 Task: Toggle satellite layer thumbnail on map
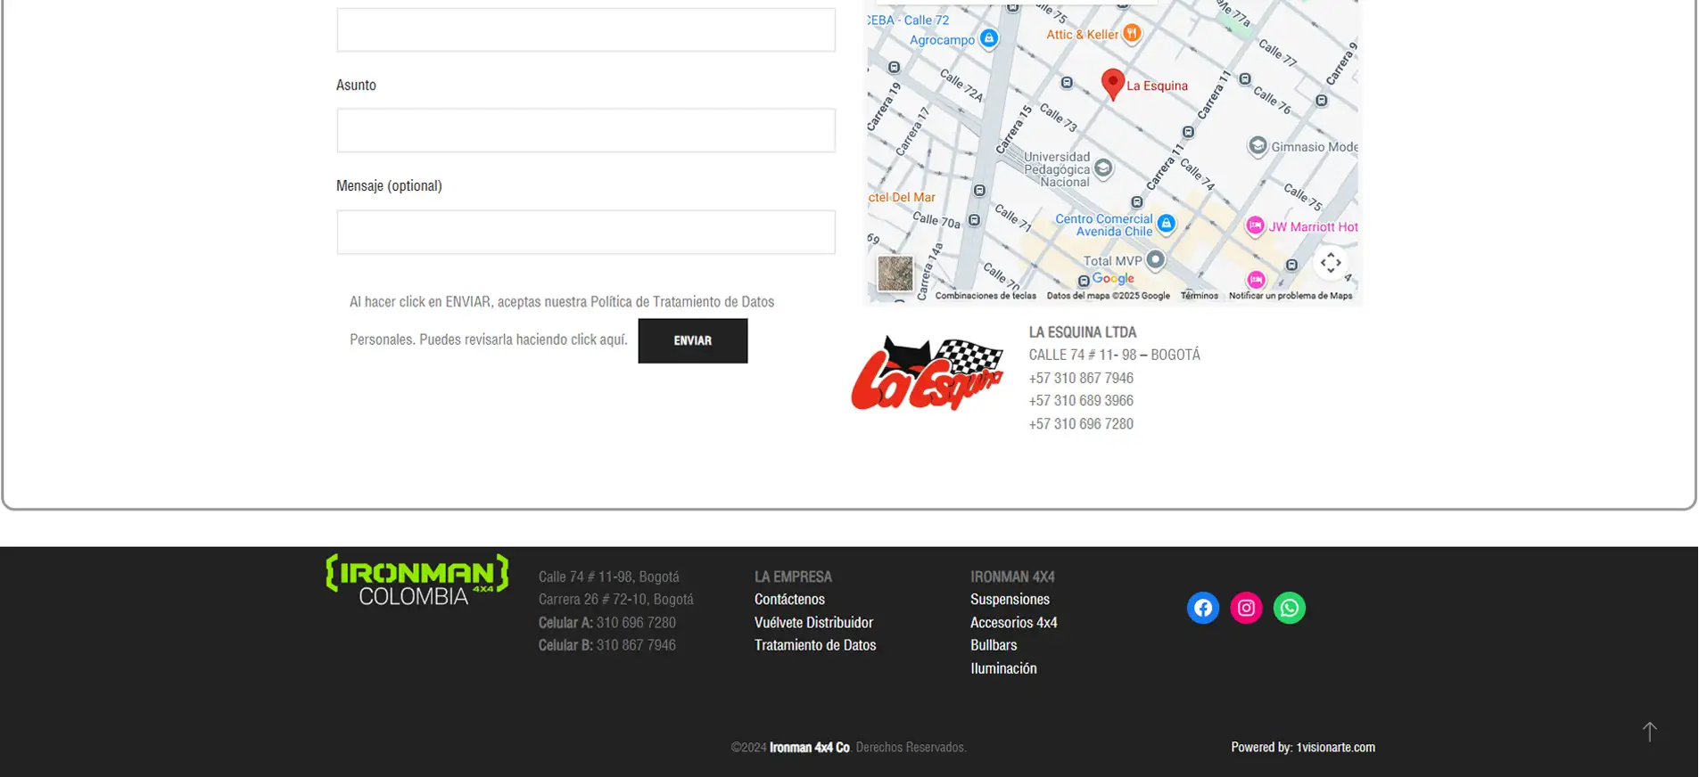pyautogui.click(x=895, y=274)
